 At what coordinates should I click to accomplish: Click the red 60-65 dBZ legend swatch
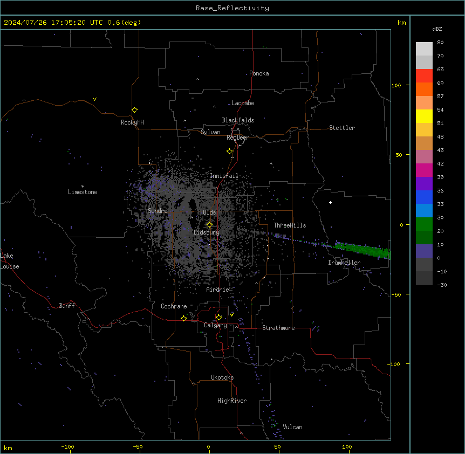[x=424, y=76]
